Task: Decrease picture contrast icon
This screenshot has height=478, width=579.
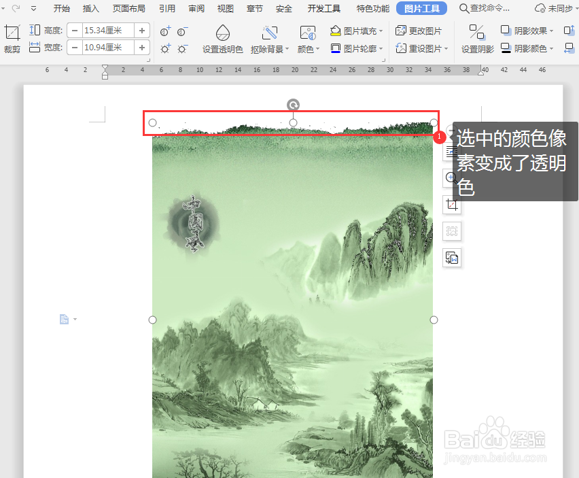Action: (182, 31)
